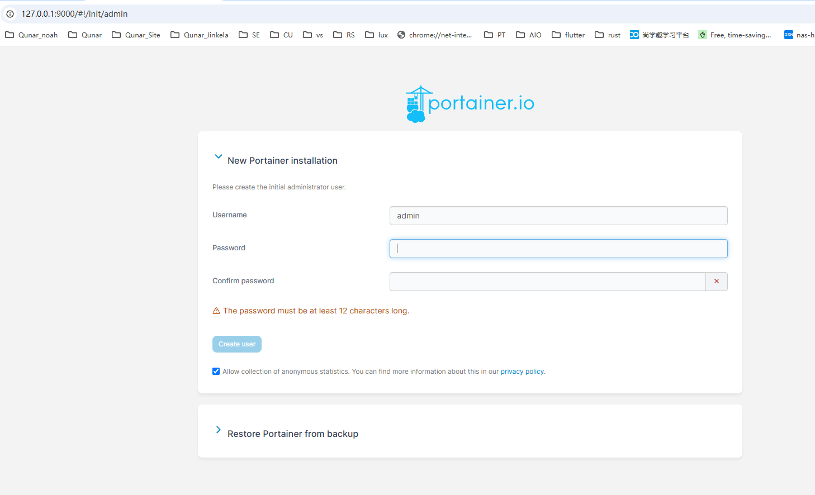Open the lux bookmark folder
The image size is (815, 495).
click(376, 35)
